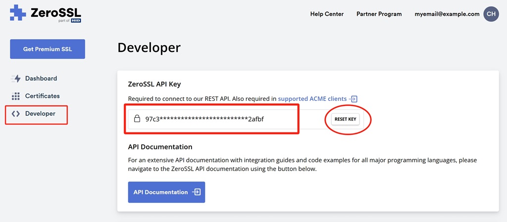Click the Certificates grid icon
Image resolution: width=507 pixels, height=222 pixels.
(16, 96)
